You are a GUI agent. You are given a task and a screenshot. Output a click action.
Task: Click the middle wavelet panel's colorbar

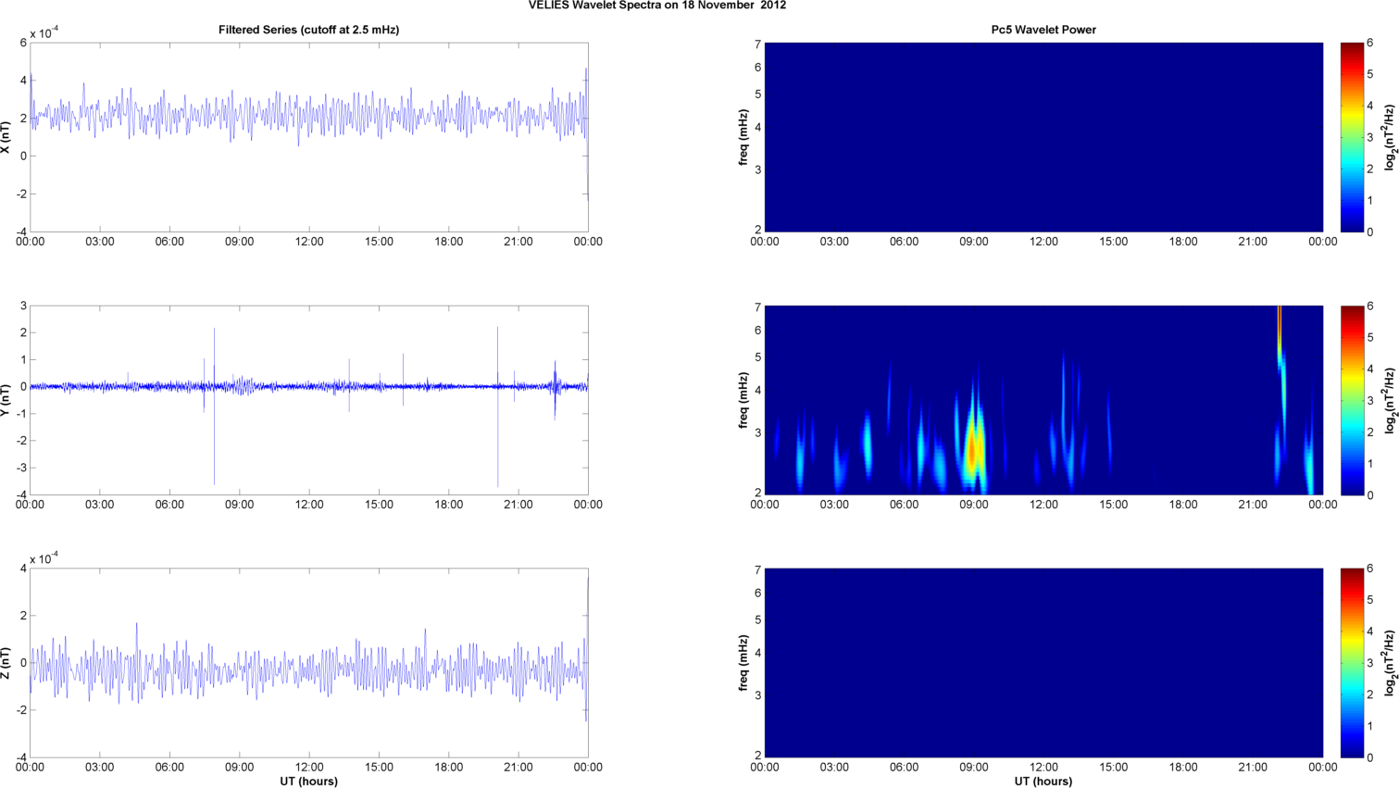pyautogui.click(x=1352, y=400)
